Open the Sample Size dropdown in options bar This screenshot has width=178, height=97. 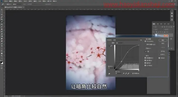pos(17,4)
